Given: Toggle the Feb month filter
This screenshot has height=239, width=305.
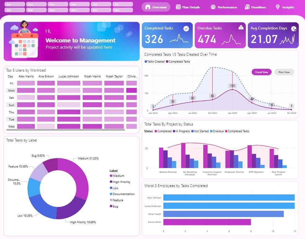Looking at the screenshot, I should click(79, 4).
